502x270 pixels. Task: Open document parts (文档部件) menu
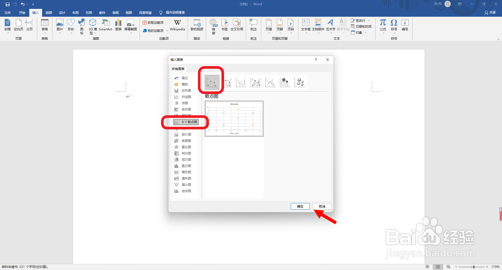[318, 26]
